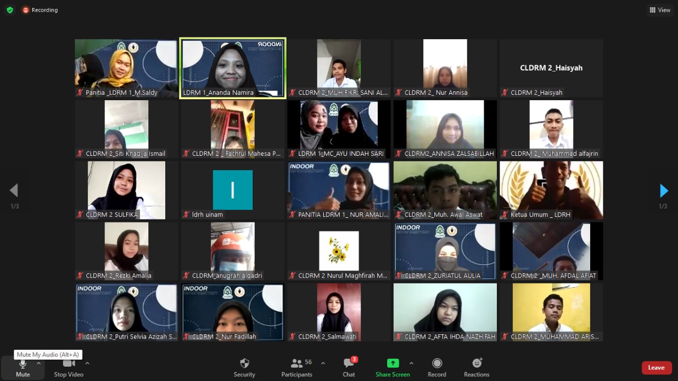Click the green Share Screen icon
The width and height of the screenshot is (678, 381).
(x=392, y=364)
